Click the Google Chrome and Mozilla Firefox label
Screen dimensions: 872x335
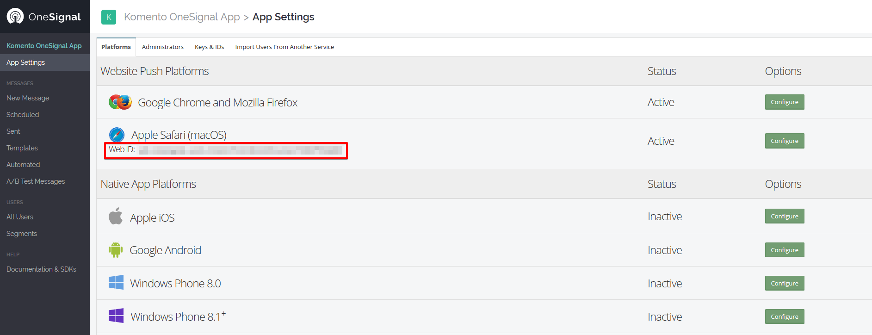218,103
